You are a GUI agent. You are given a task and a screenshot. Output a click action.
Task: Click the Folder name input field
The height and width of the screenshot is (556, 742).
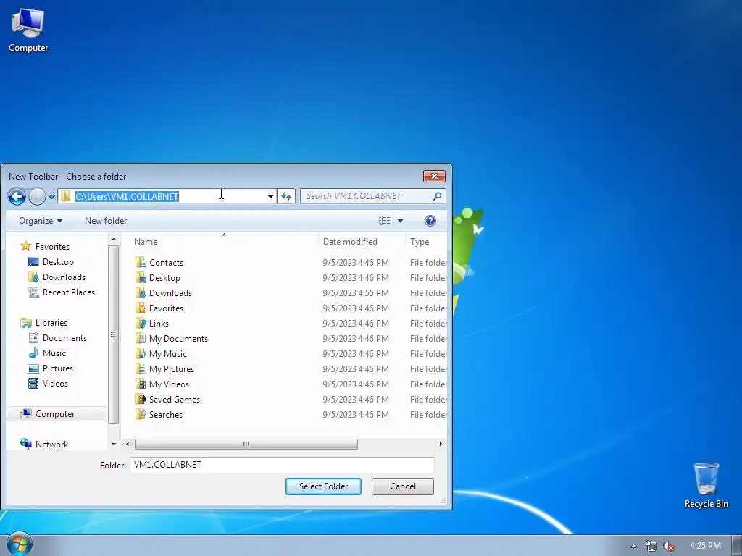pyautogui.click(x=283, y=465)
